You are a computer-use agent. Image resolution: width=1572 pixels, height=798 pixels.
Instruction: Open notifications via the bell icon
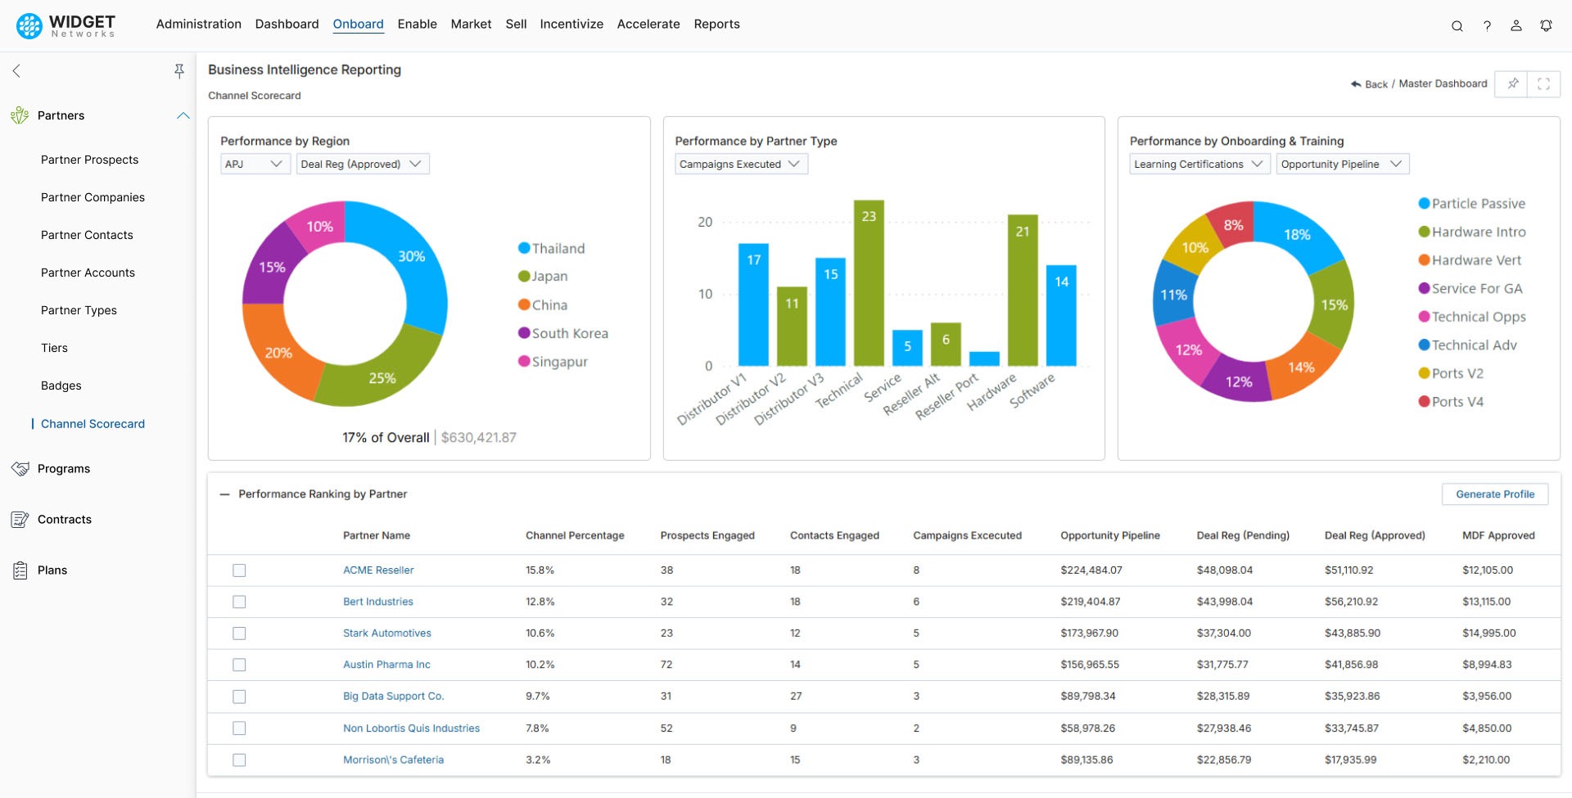click(x=1547, y=25)
